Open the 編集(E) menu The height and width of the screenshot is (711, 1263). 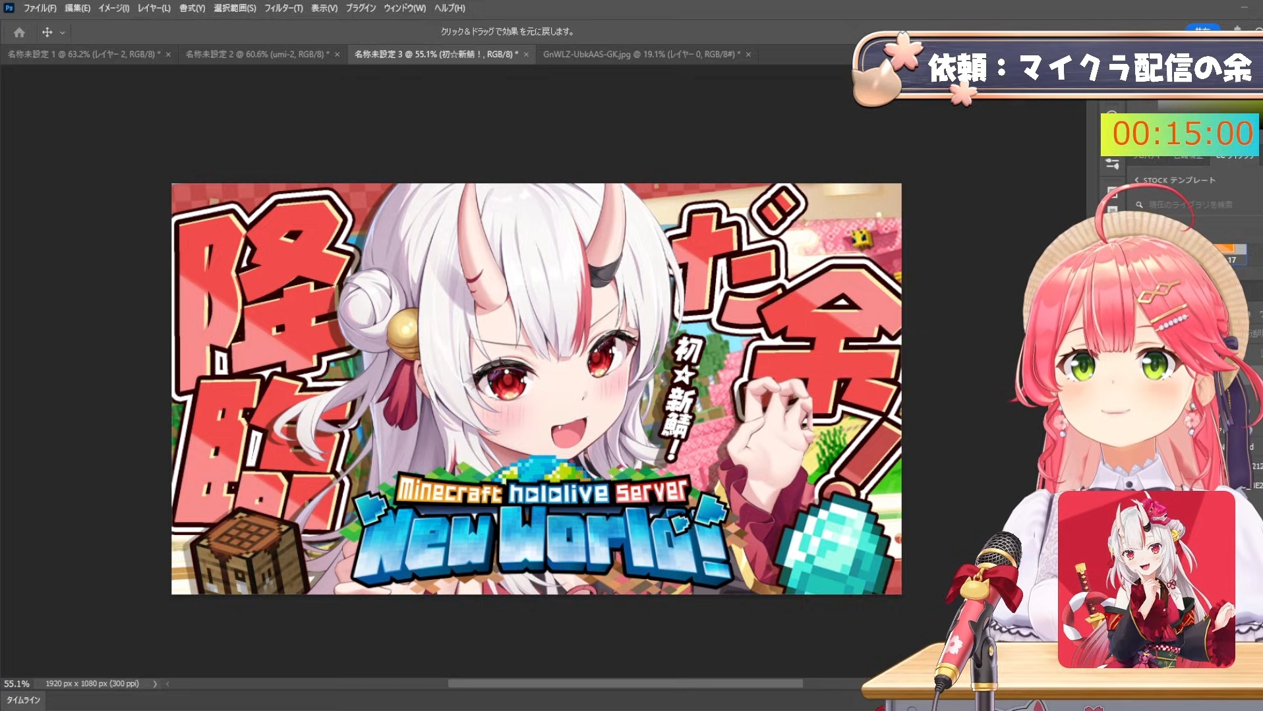[x=77, y=8]
